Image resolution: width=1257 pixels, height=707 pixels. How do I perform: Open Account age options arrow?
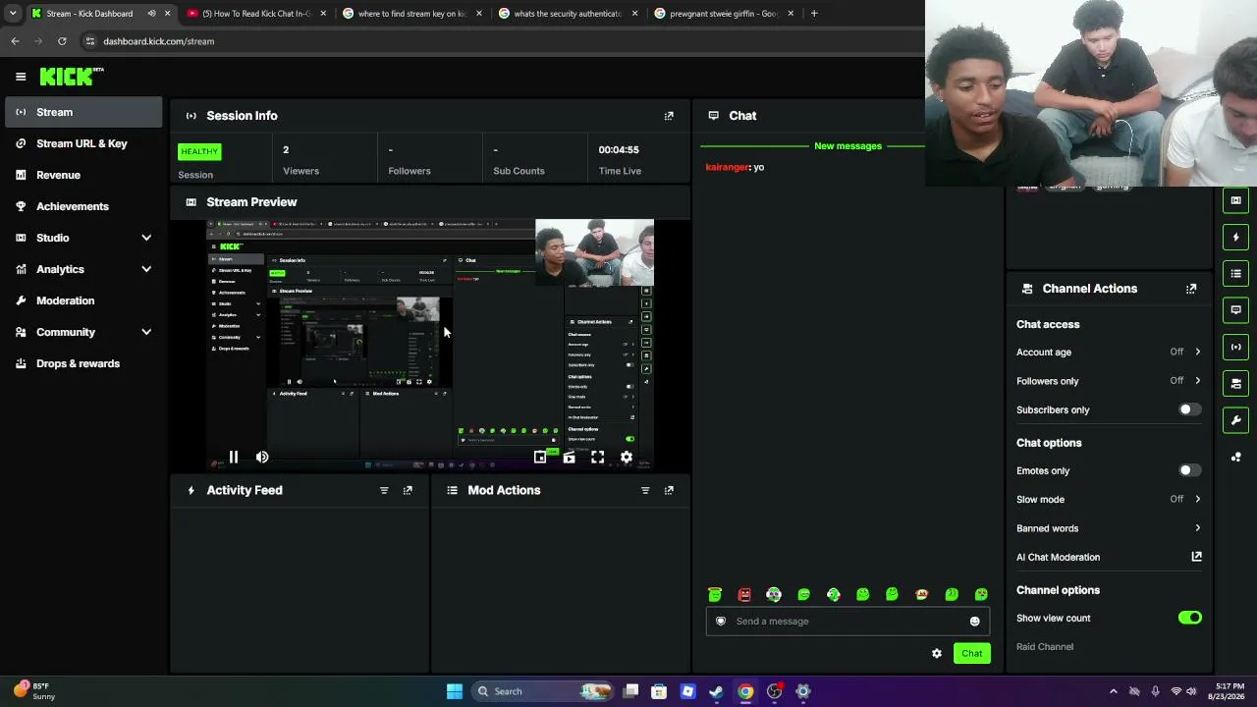coord(1197,352)
